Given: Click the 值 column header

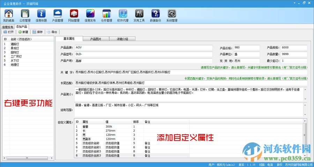Looking at the screenshot, I should click(118, 122).
